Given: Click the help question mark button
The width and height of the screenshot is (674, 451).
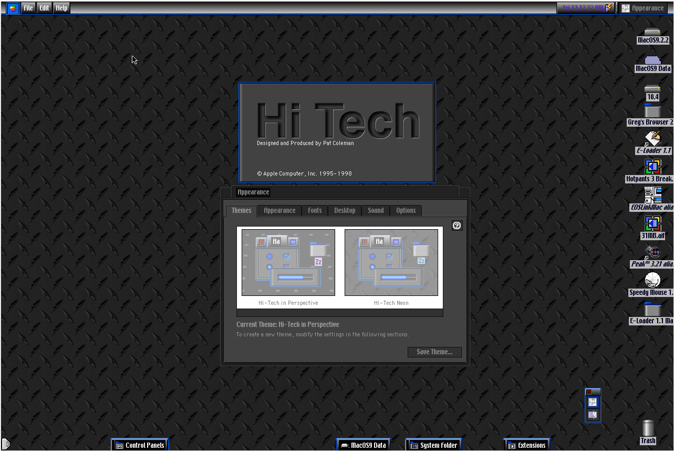Looking at the screenshot, I should click(x=457, y=225).
